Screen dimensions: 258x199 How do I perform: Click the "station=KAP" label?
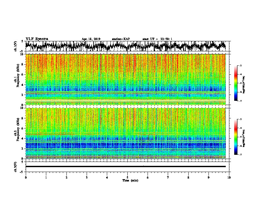[x=121, y=39]
